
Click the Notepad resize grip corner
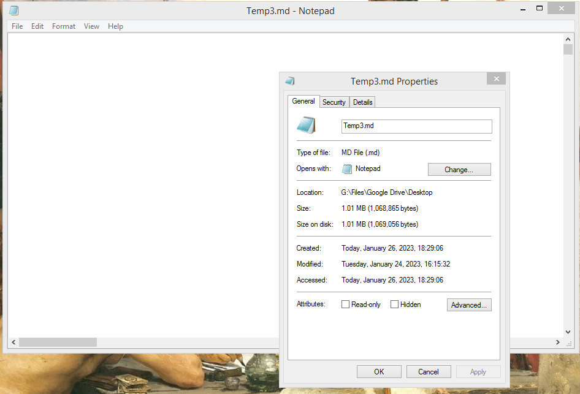pyautogui.click(x=569, y=343)
